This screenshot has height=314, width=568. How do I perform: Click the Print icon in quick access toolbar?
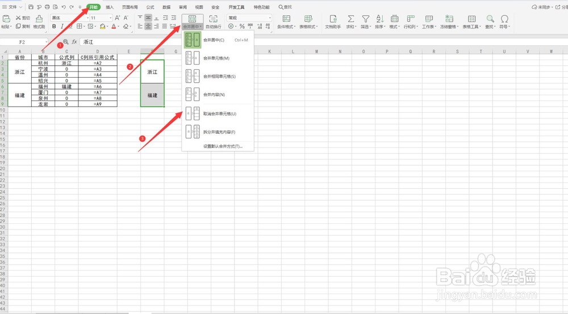point(47,7)
